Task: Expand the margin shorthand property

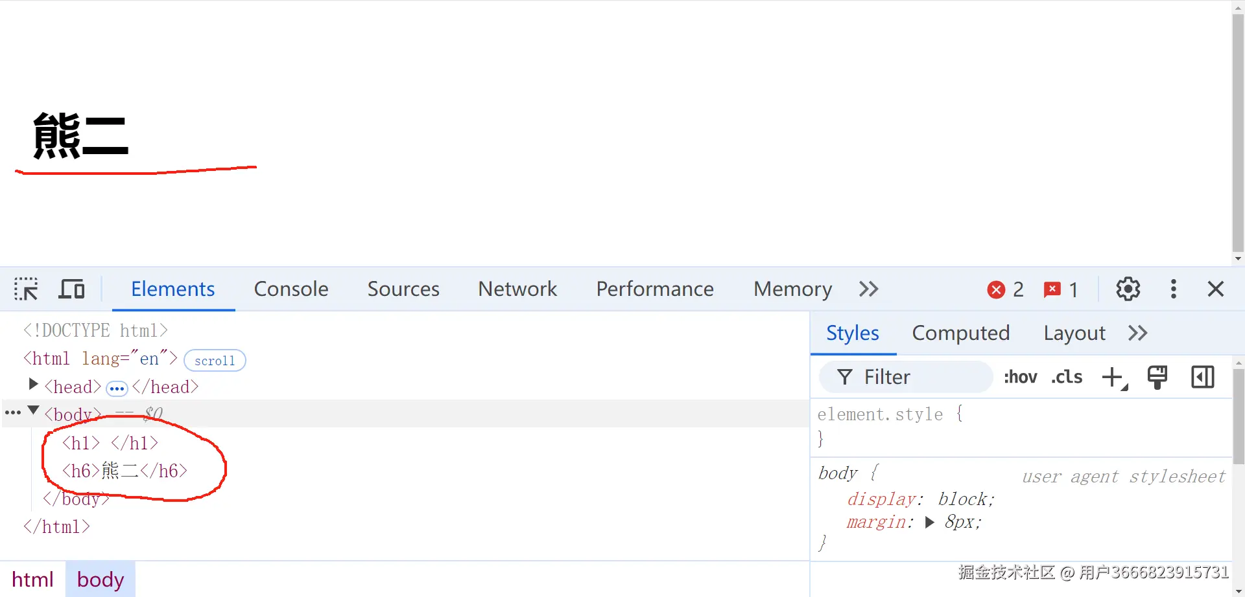Action: [930, 522]
